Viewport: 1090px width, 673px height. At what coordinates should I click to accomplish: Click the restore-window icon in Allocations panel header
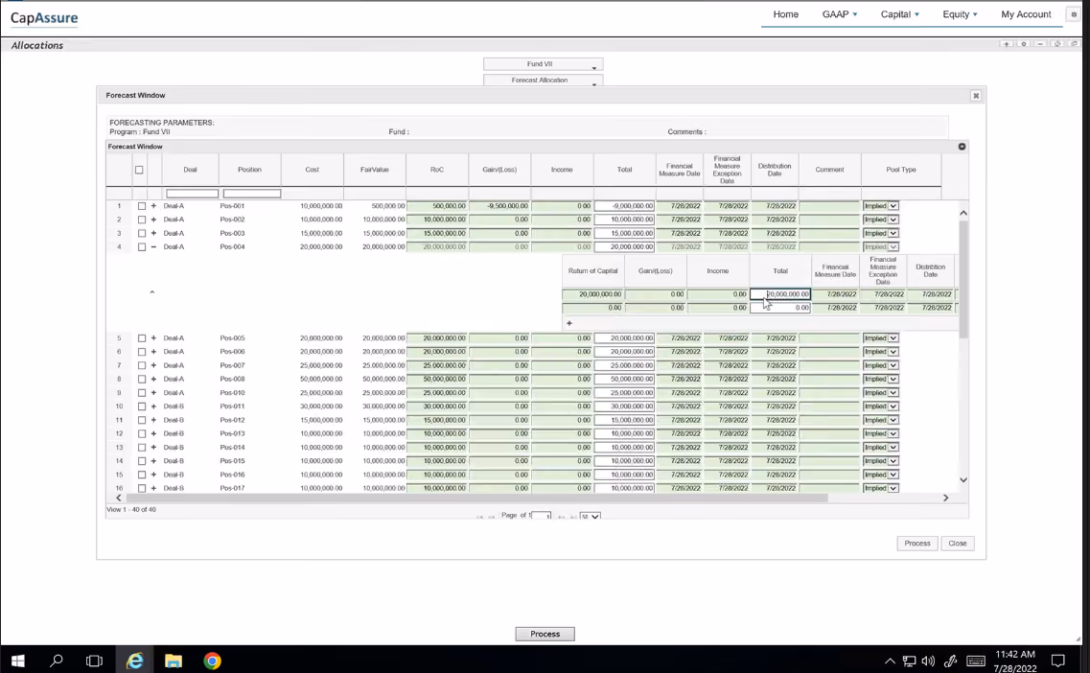[1074, 44]
